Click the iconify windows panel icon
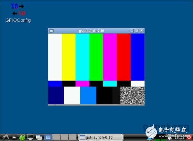The width and height of the screenshot is (193, 141). pos(39,137)
